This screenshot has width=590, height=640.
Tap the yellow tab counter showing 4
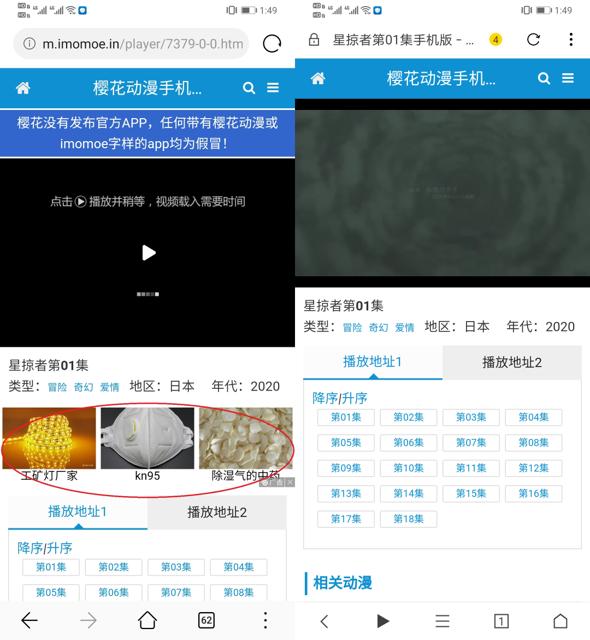point(494,39)
